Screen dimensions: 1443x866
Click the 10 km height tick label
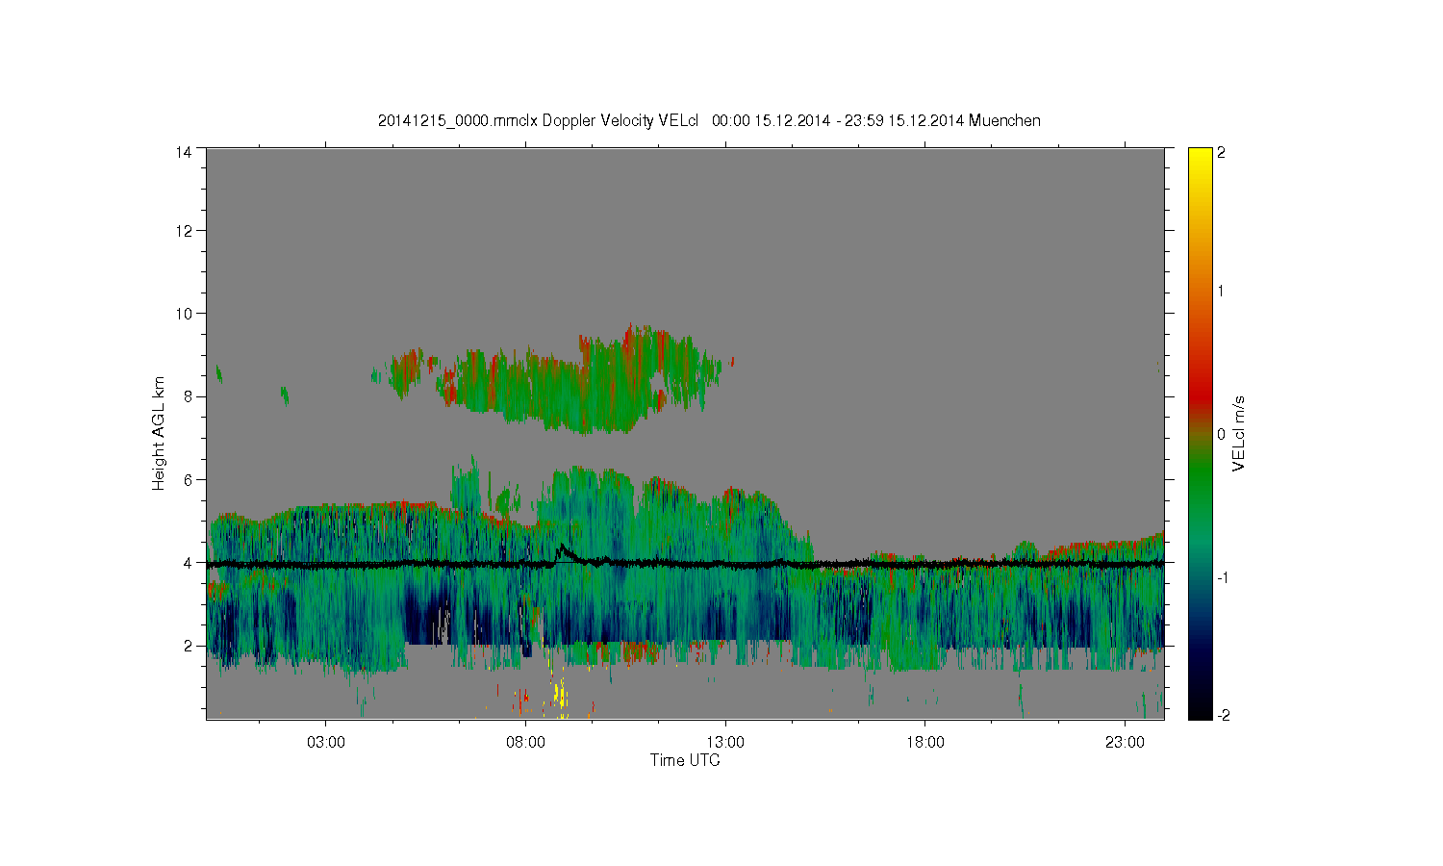pos(184,313)
